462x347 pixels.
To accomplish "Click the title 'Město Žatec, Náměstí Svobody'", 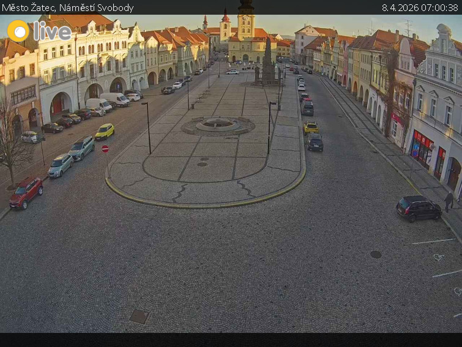I will (68, 8).
